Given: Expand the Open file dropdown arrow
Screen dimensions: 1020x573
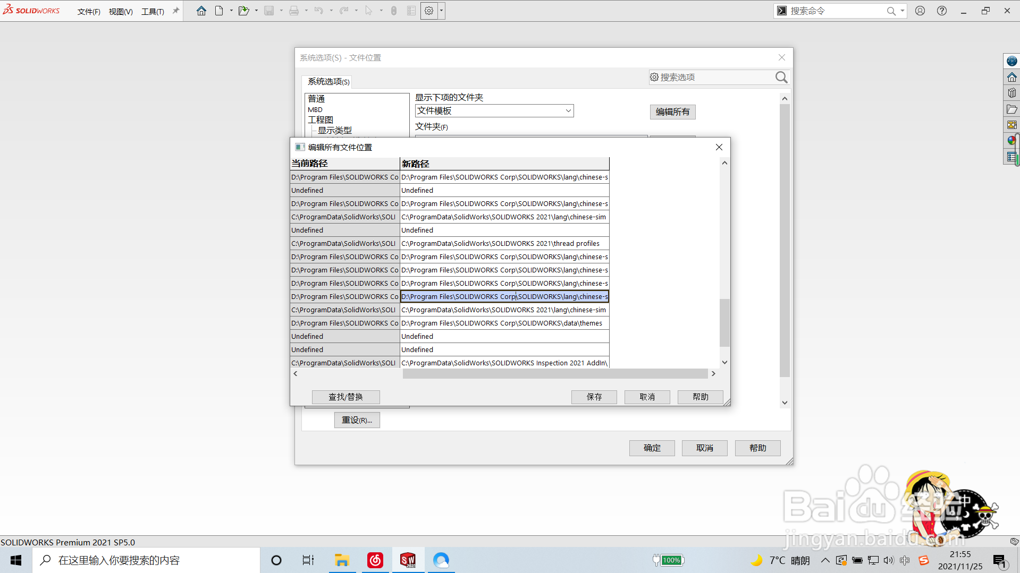Looking at the screenshot, I should point(256,11).
